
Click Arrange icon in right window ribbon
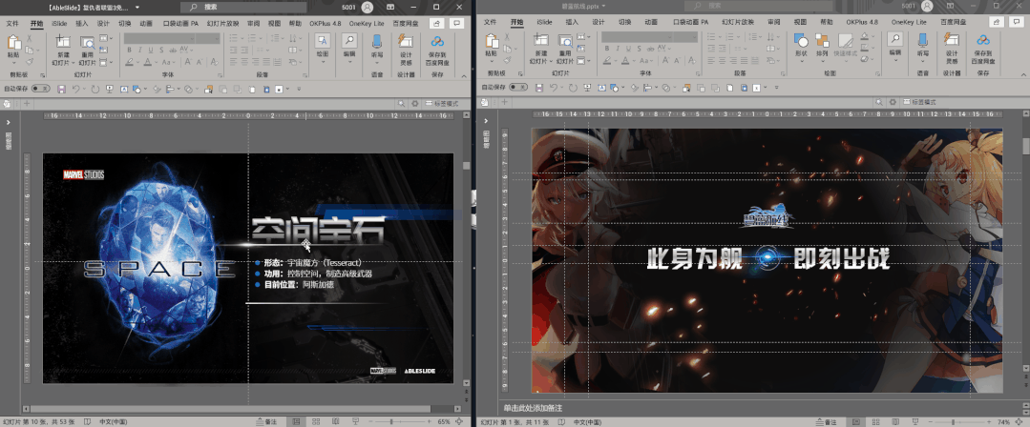coord(822,41)
